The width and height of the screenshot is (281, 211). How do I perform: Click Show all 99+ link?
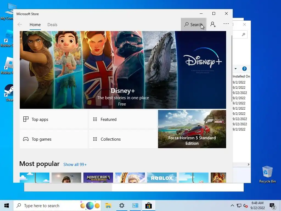click(75, 165)
